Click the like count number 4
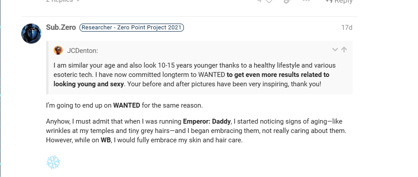This screenshot has width=418, height=177. click(259, 1)
